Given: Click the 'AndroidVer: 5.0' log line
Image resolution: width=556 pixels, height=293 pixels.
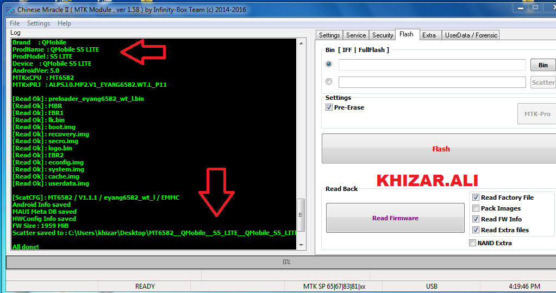Looking at the screenshot, I should pyautogui.click(x=36, y=71).
